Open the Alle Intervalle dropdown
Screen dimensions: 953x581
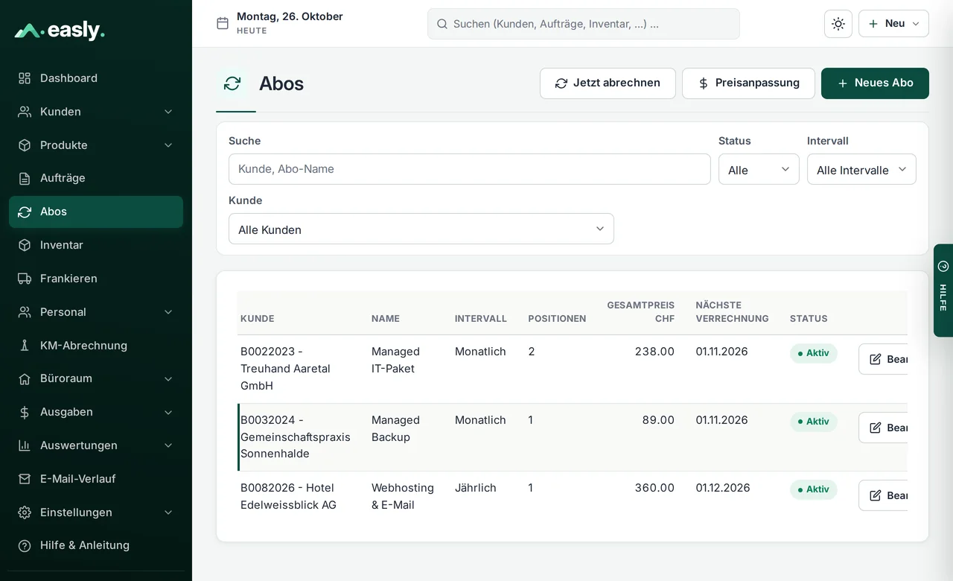click(x=861, y=169)
